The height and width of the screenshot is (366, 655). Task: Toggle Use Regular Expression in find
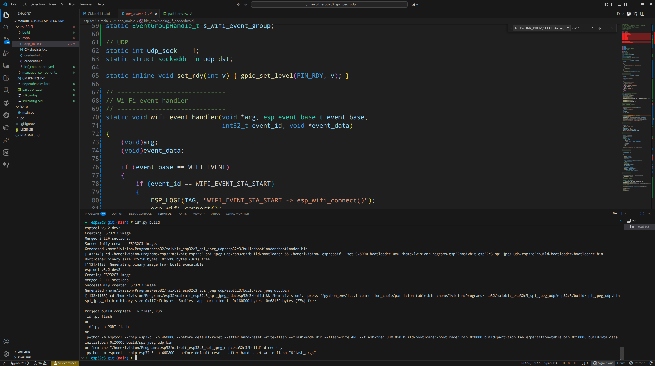pyautogui.click(x=568, y=28)
